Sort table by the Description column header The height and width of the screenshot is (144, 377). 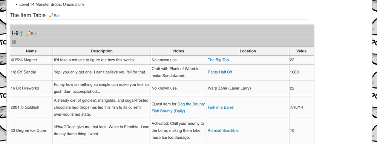point(102,51)
